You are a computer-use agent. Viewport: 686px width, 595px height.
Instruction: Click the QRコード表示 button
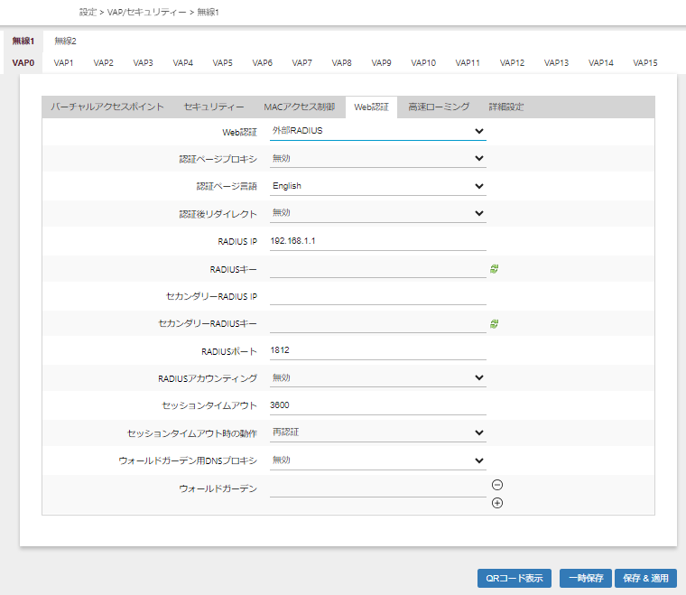tap(514, 579)
